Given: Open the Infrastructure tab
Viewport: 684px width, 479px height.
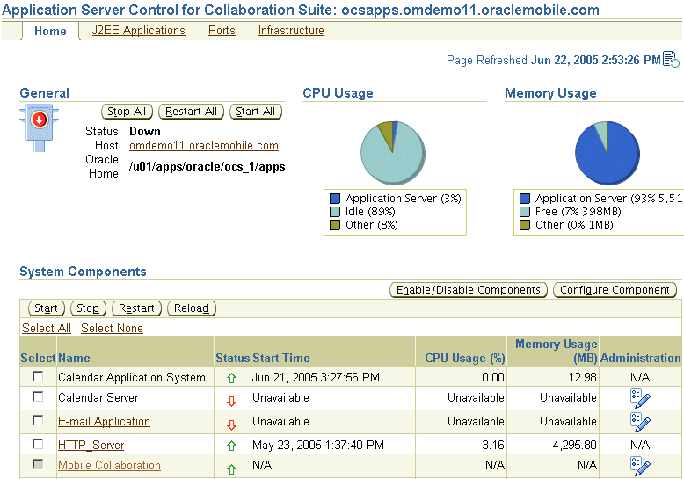Looking at the screenshot, I should [291, 31].
